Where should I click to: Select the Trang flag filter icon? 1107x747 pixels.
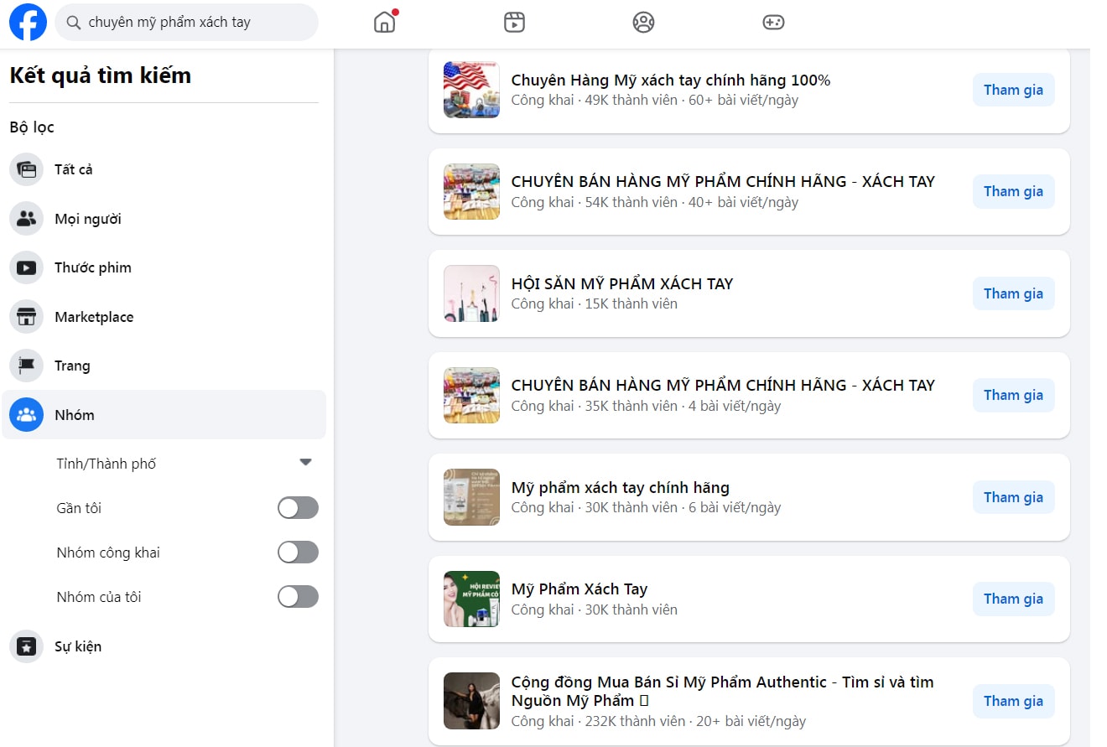coord(26,366)
